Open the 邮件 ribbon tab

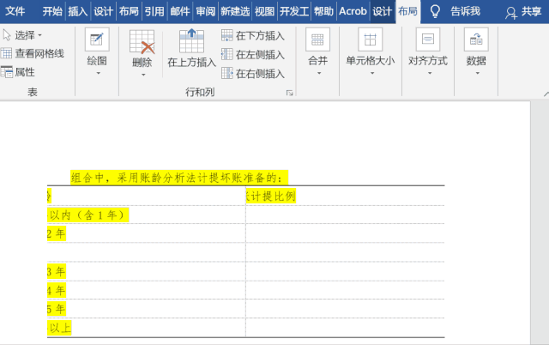tap(180, 11)
